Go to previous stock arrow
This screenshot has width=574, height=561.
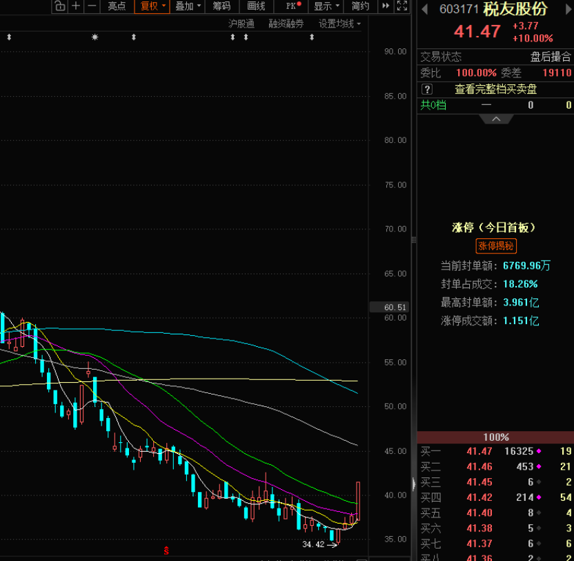tap(425, 9)
